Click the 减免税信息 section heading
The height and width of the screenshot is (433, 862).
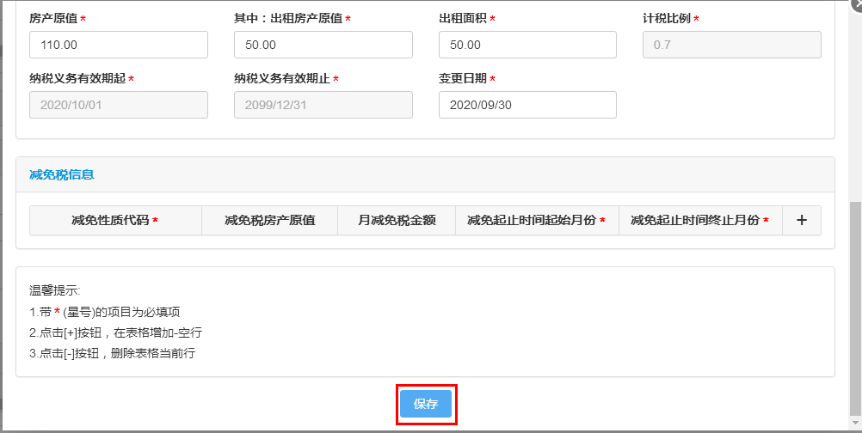click(x=62, y=174)
